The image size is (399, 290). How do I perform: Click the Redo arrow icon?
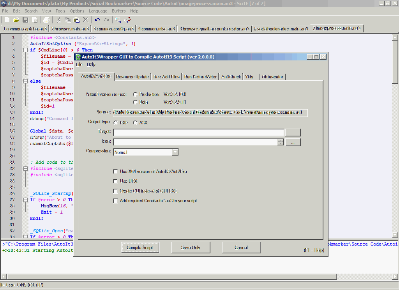106,20
